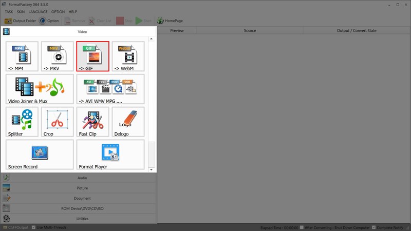Open the -> MP4 converter
This screenshot has height=231, width=411.
click(22, 56)
